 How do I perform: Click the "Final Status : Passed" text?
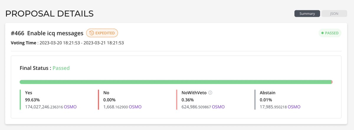(45, 68)
